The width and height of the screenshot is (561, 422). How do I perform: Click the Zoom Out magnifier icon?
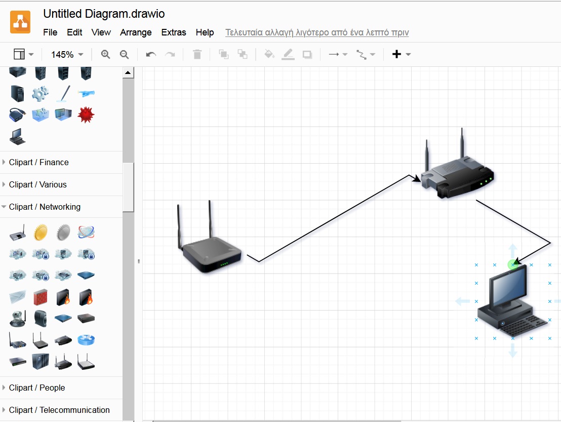tap(124, 54)
